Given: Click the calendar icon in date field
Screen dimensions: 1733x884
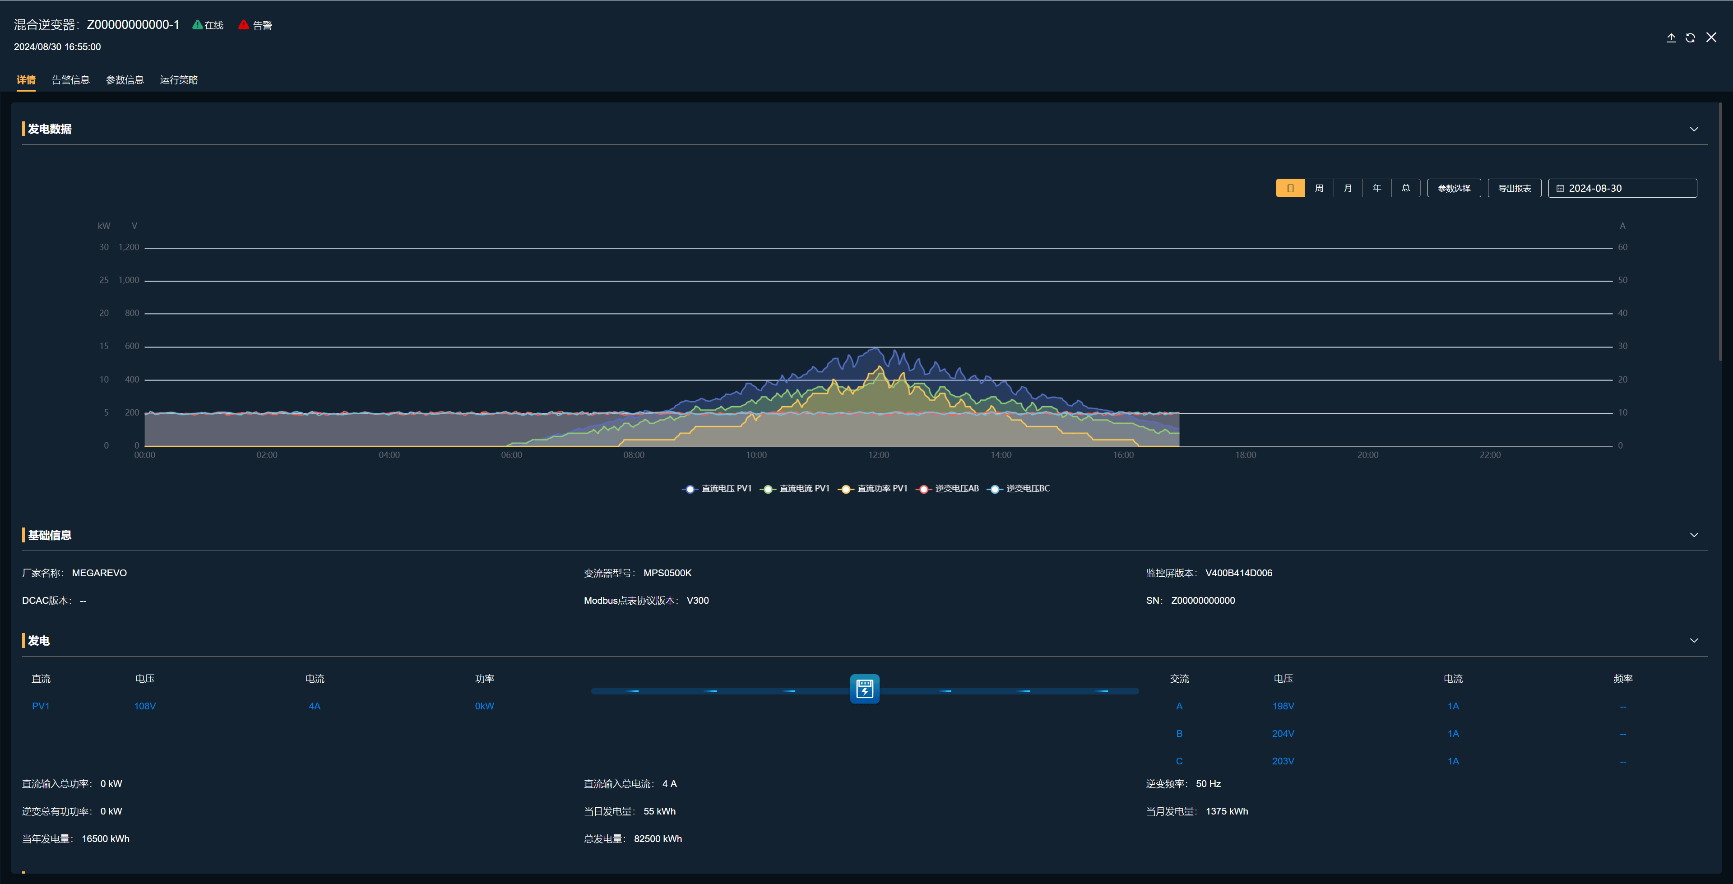Looking at the screenshot, I should click(1560, 188).
